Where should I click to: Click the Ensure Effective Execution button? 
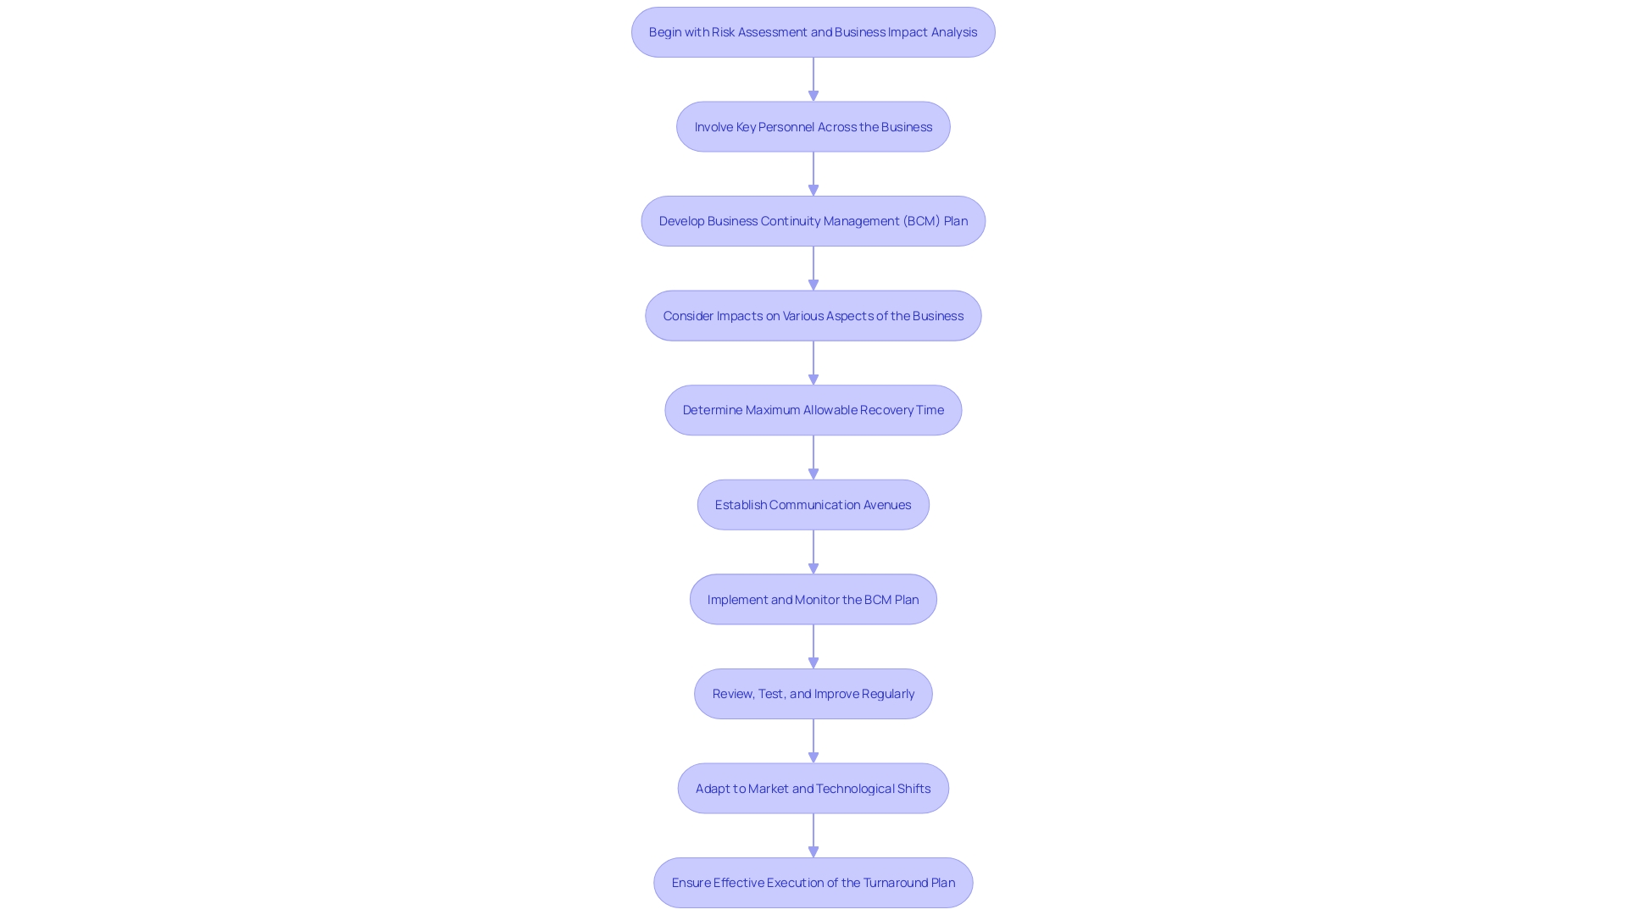click(813, 883)
